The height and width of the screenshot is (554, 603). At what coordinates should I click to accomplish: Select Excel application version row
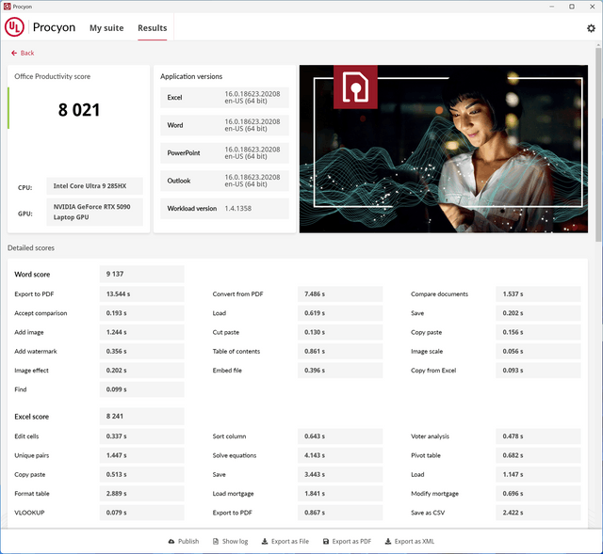click(x=224, y=98)
